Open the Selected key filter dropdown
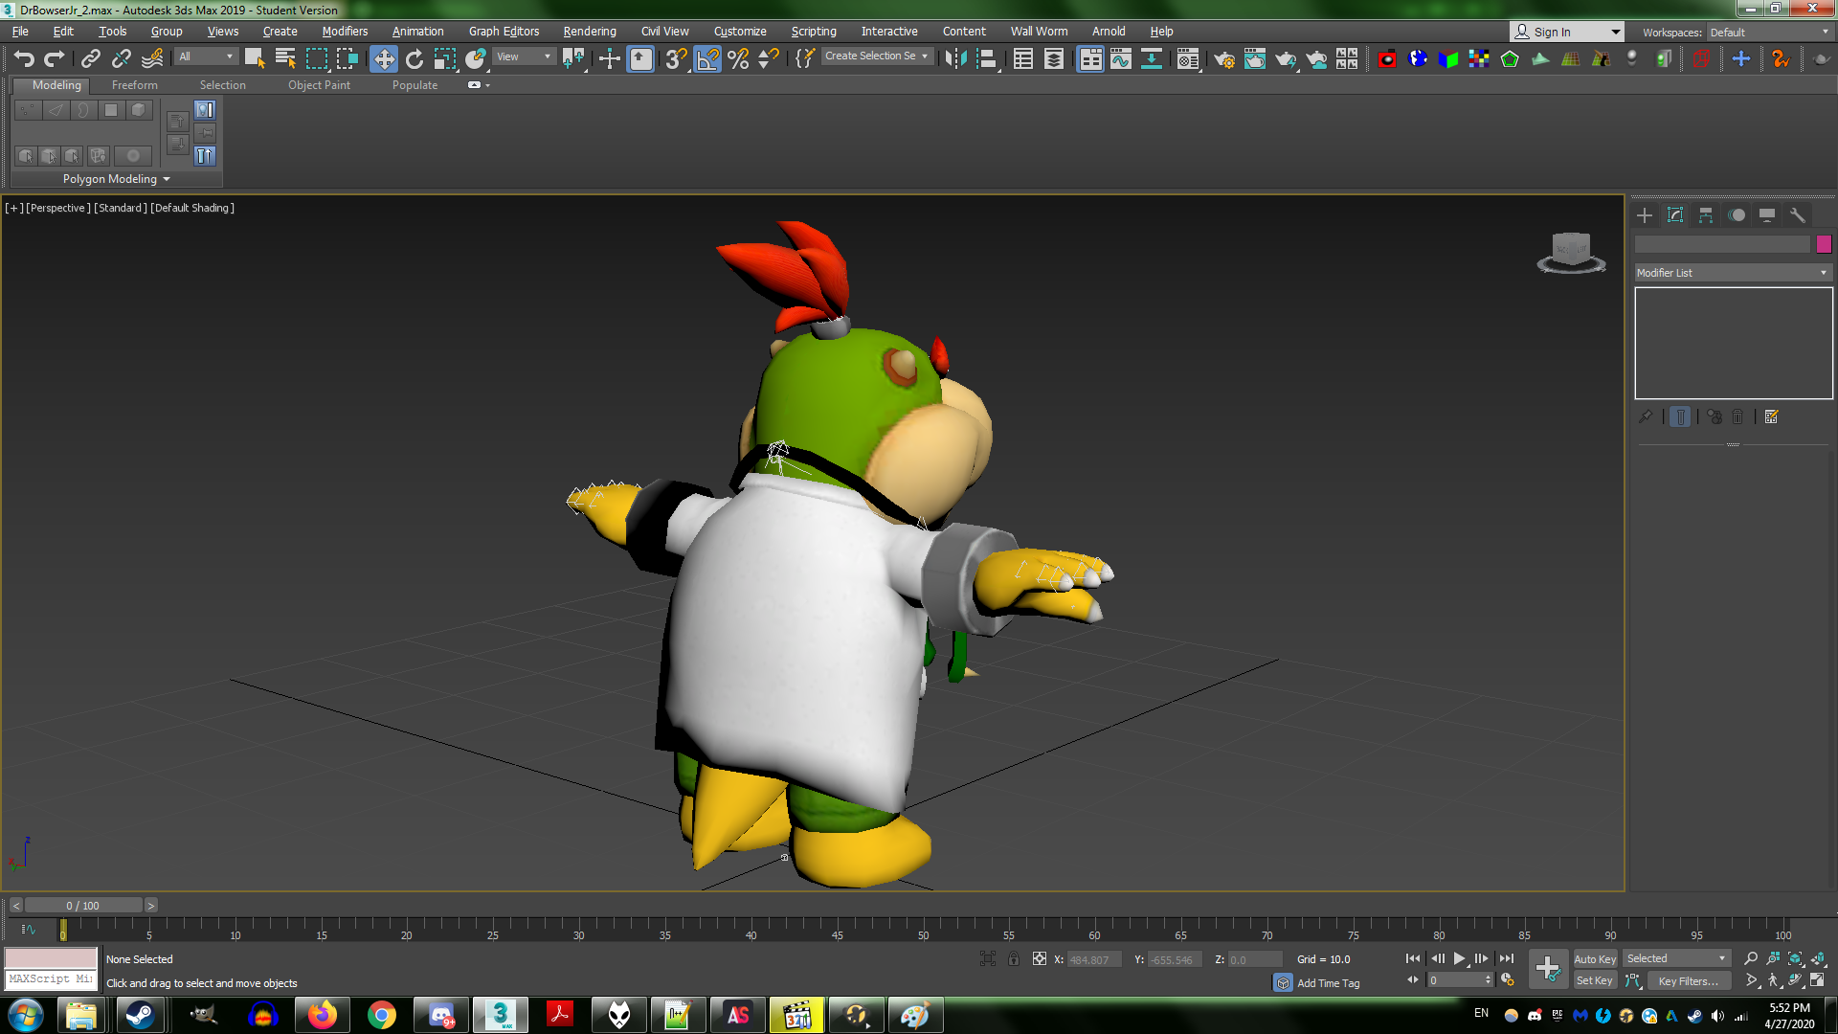 coord(1677,958)
